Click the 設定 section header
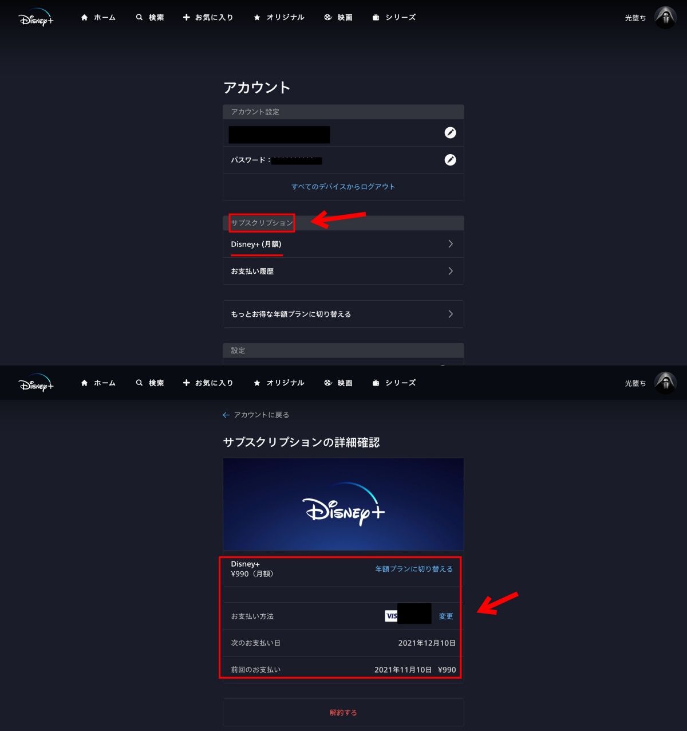 coord(343,351)
